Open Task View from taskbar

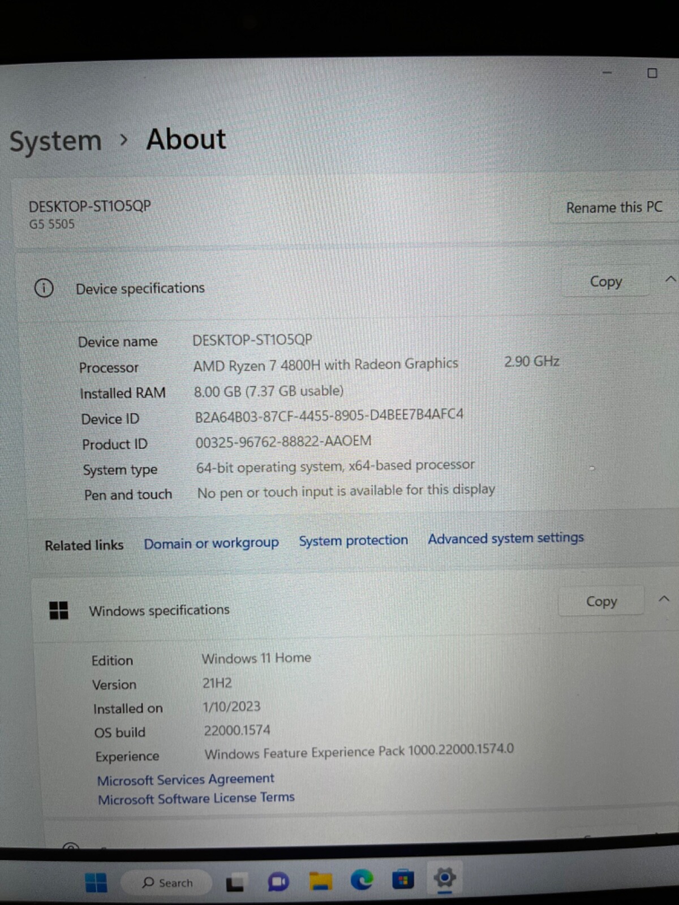pyautogui.click(x=235, y=883)
